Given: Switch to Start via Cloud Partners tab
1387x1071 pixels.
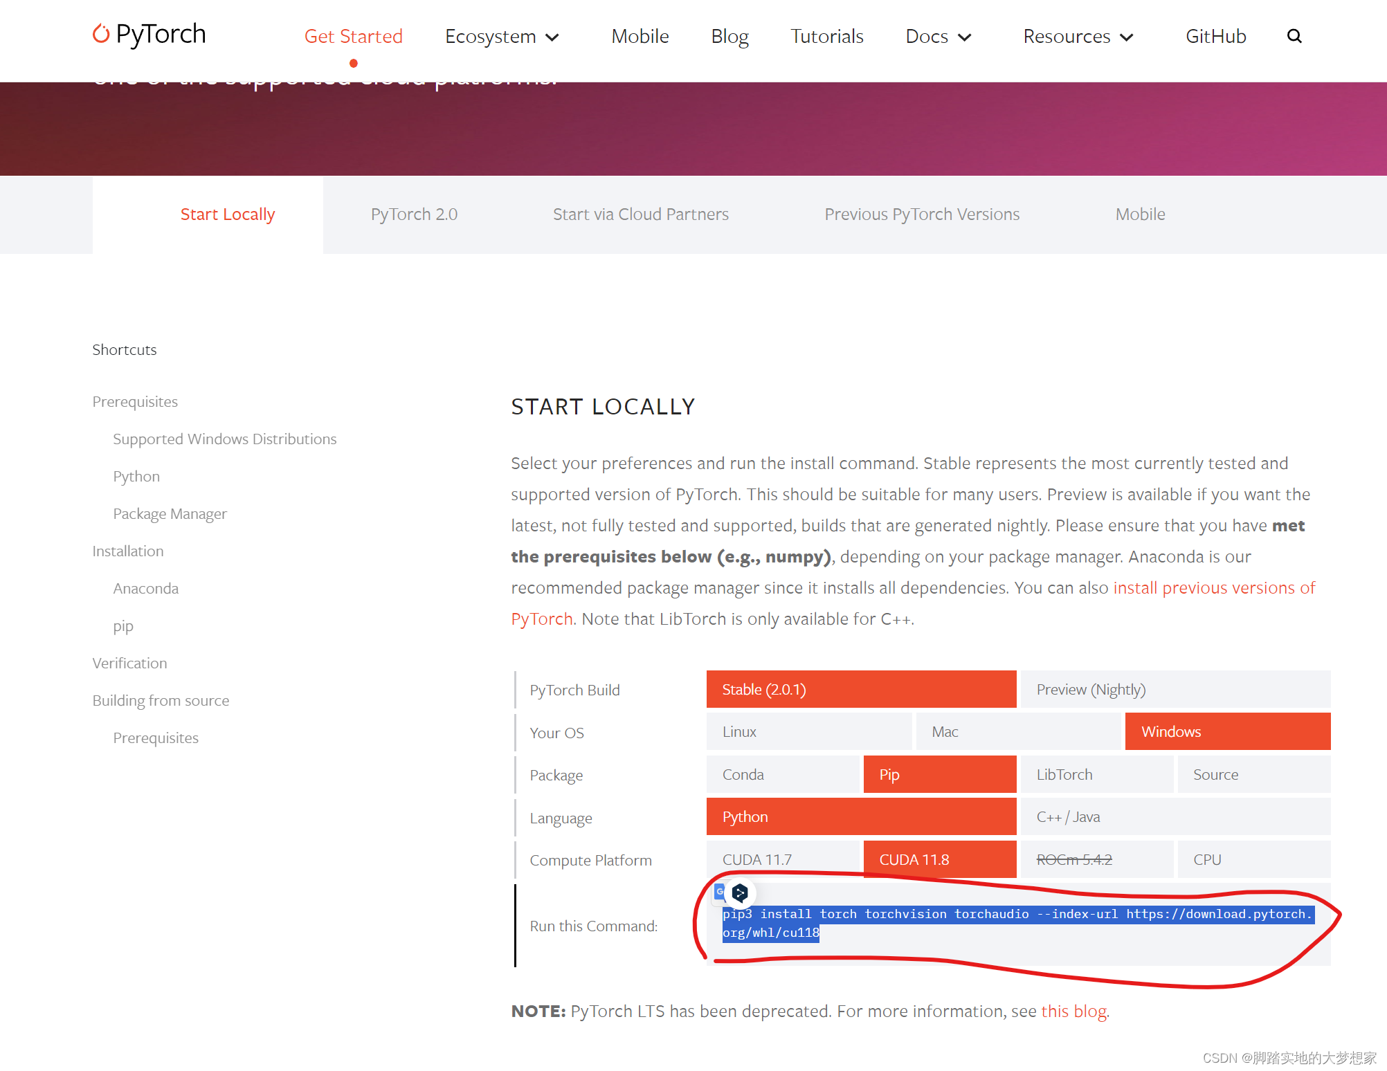Looking at the screenshot, I should point(640,214).
